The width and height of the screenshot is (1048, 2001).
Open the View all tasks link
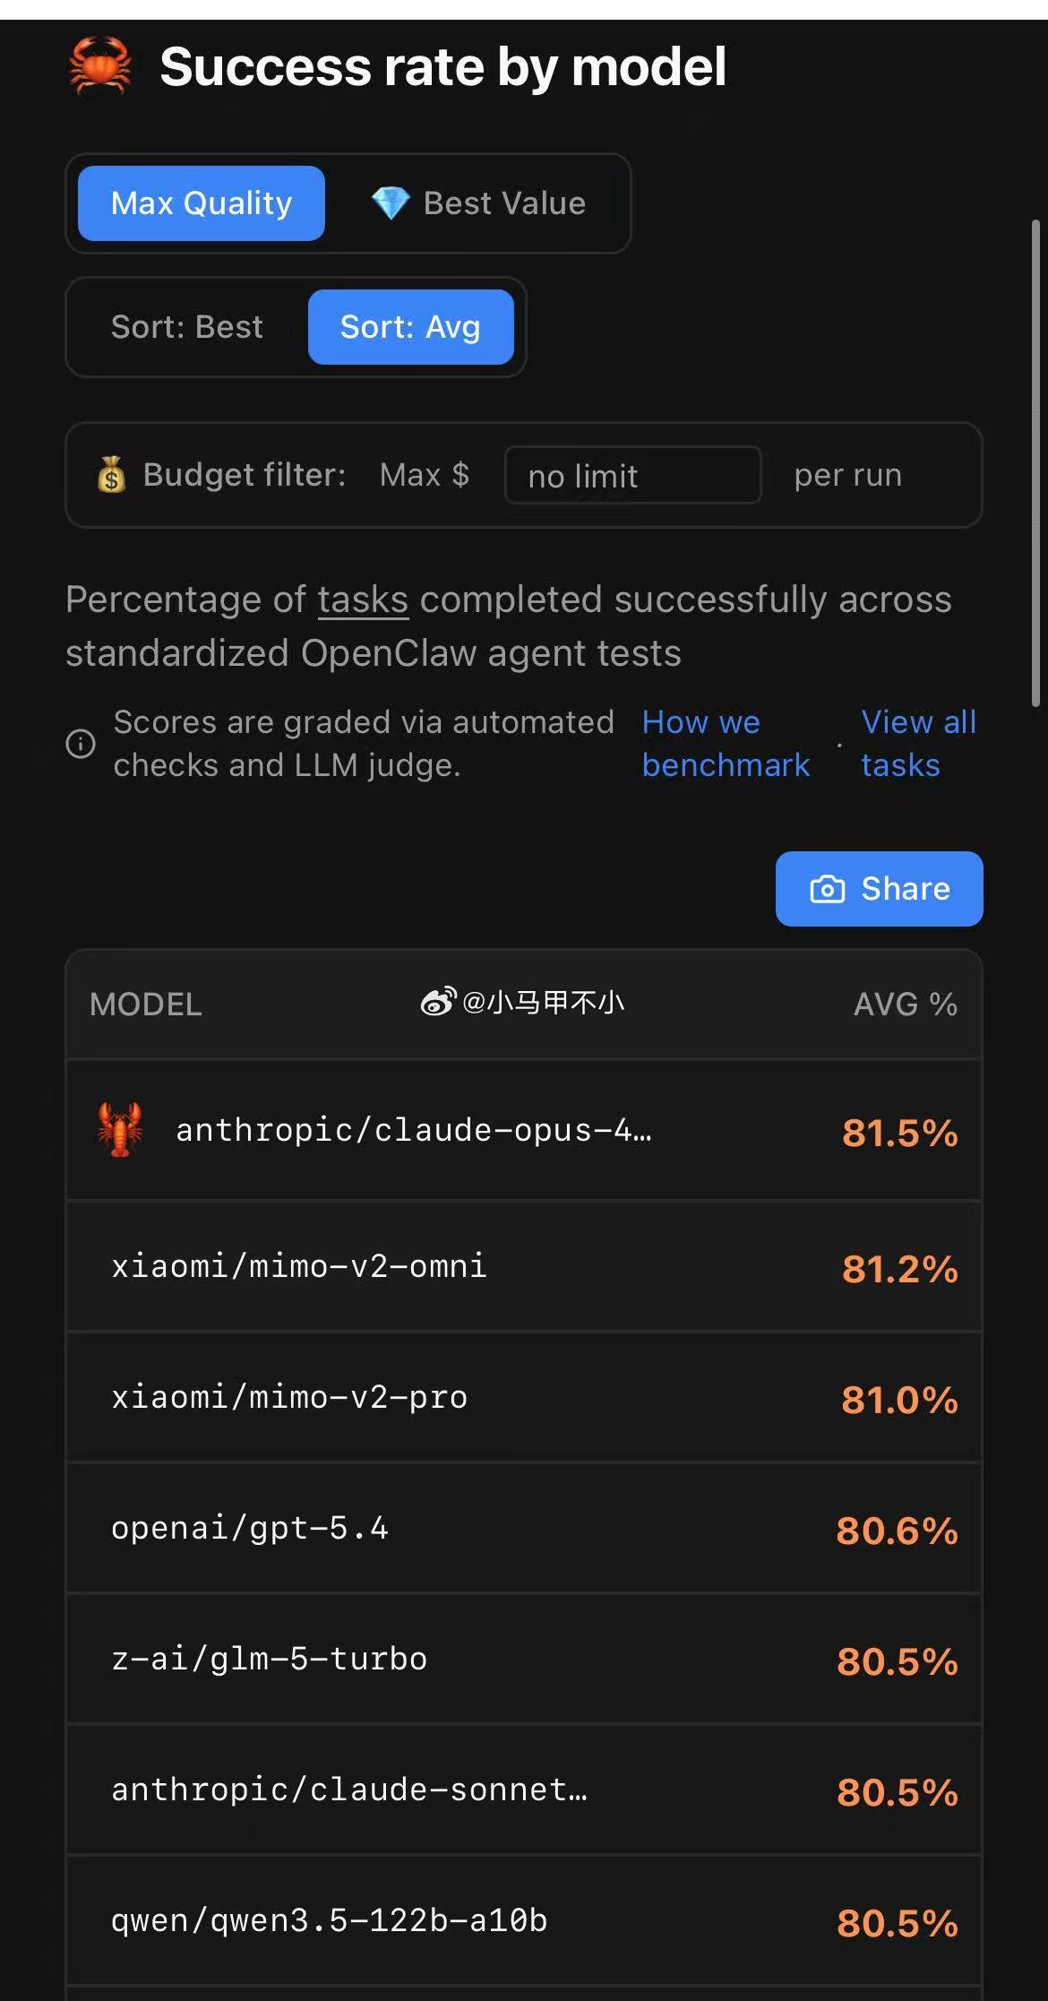point(917,743)
